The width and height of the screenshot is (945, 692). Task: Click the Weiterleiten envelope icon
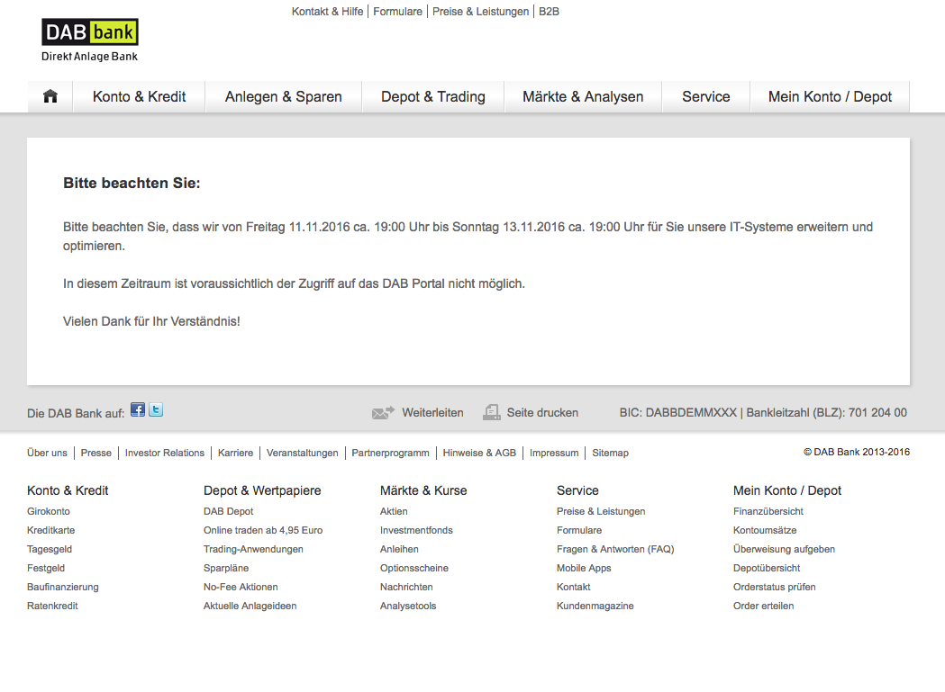(x=383, y=412)
